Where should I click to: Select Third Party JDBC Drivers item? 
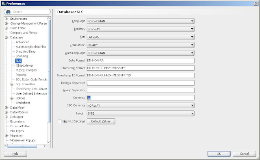tap(31, 89)
